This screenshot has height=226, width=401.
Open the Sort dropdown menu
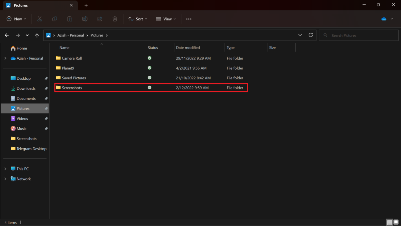138,19
